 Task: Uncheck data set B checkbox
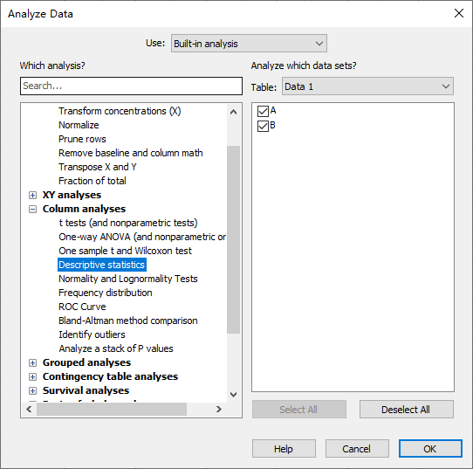[x=263, y=126]
